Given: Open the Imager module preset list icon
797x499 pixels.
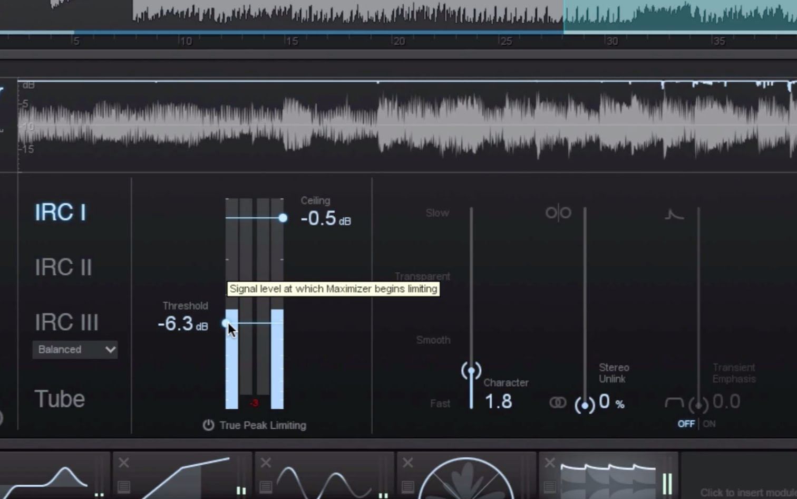Looking at the screenshot, I should [x=407, y=486].
